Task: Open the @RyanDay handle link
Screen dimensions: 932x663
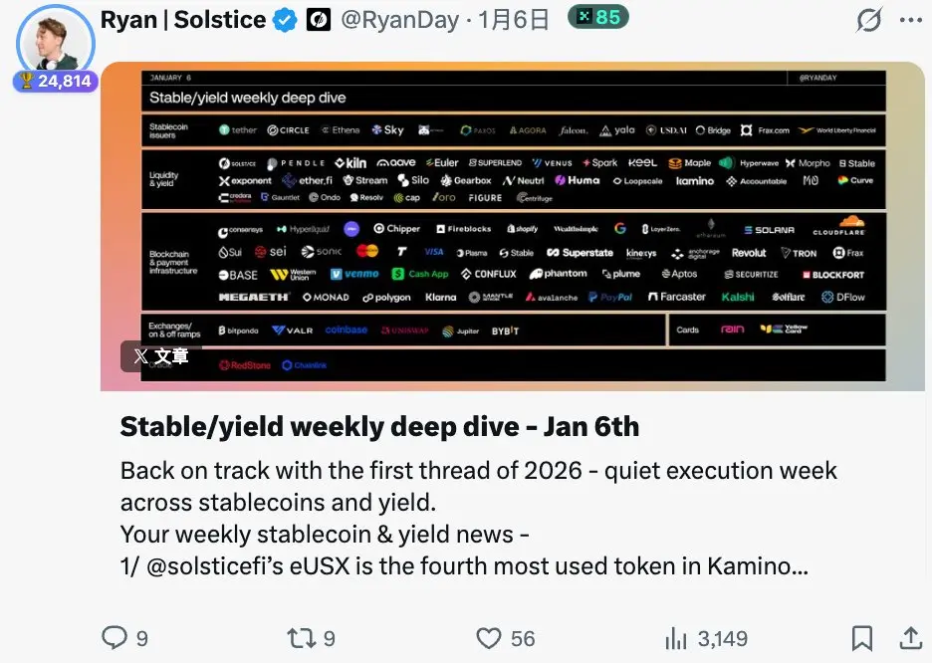Action: pos(400,21)
